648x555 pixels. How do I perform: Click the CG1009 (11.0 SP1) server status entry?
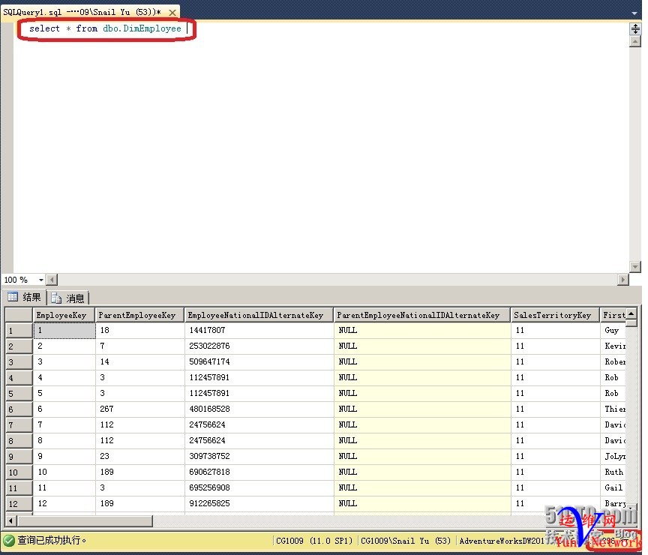313,541
